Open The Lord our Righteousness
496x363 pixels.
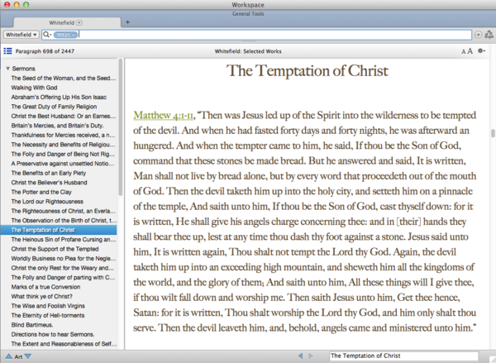(47, 202)
